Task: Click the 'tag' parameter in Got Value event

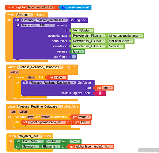Action: (13, 112)
